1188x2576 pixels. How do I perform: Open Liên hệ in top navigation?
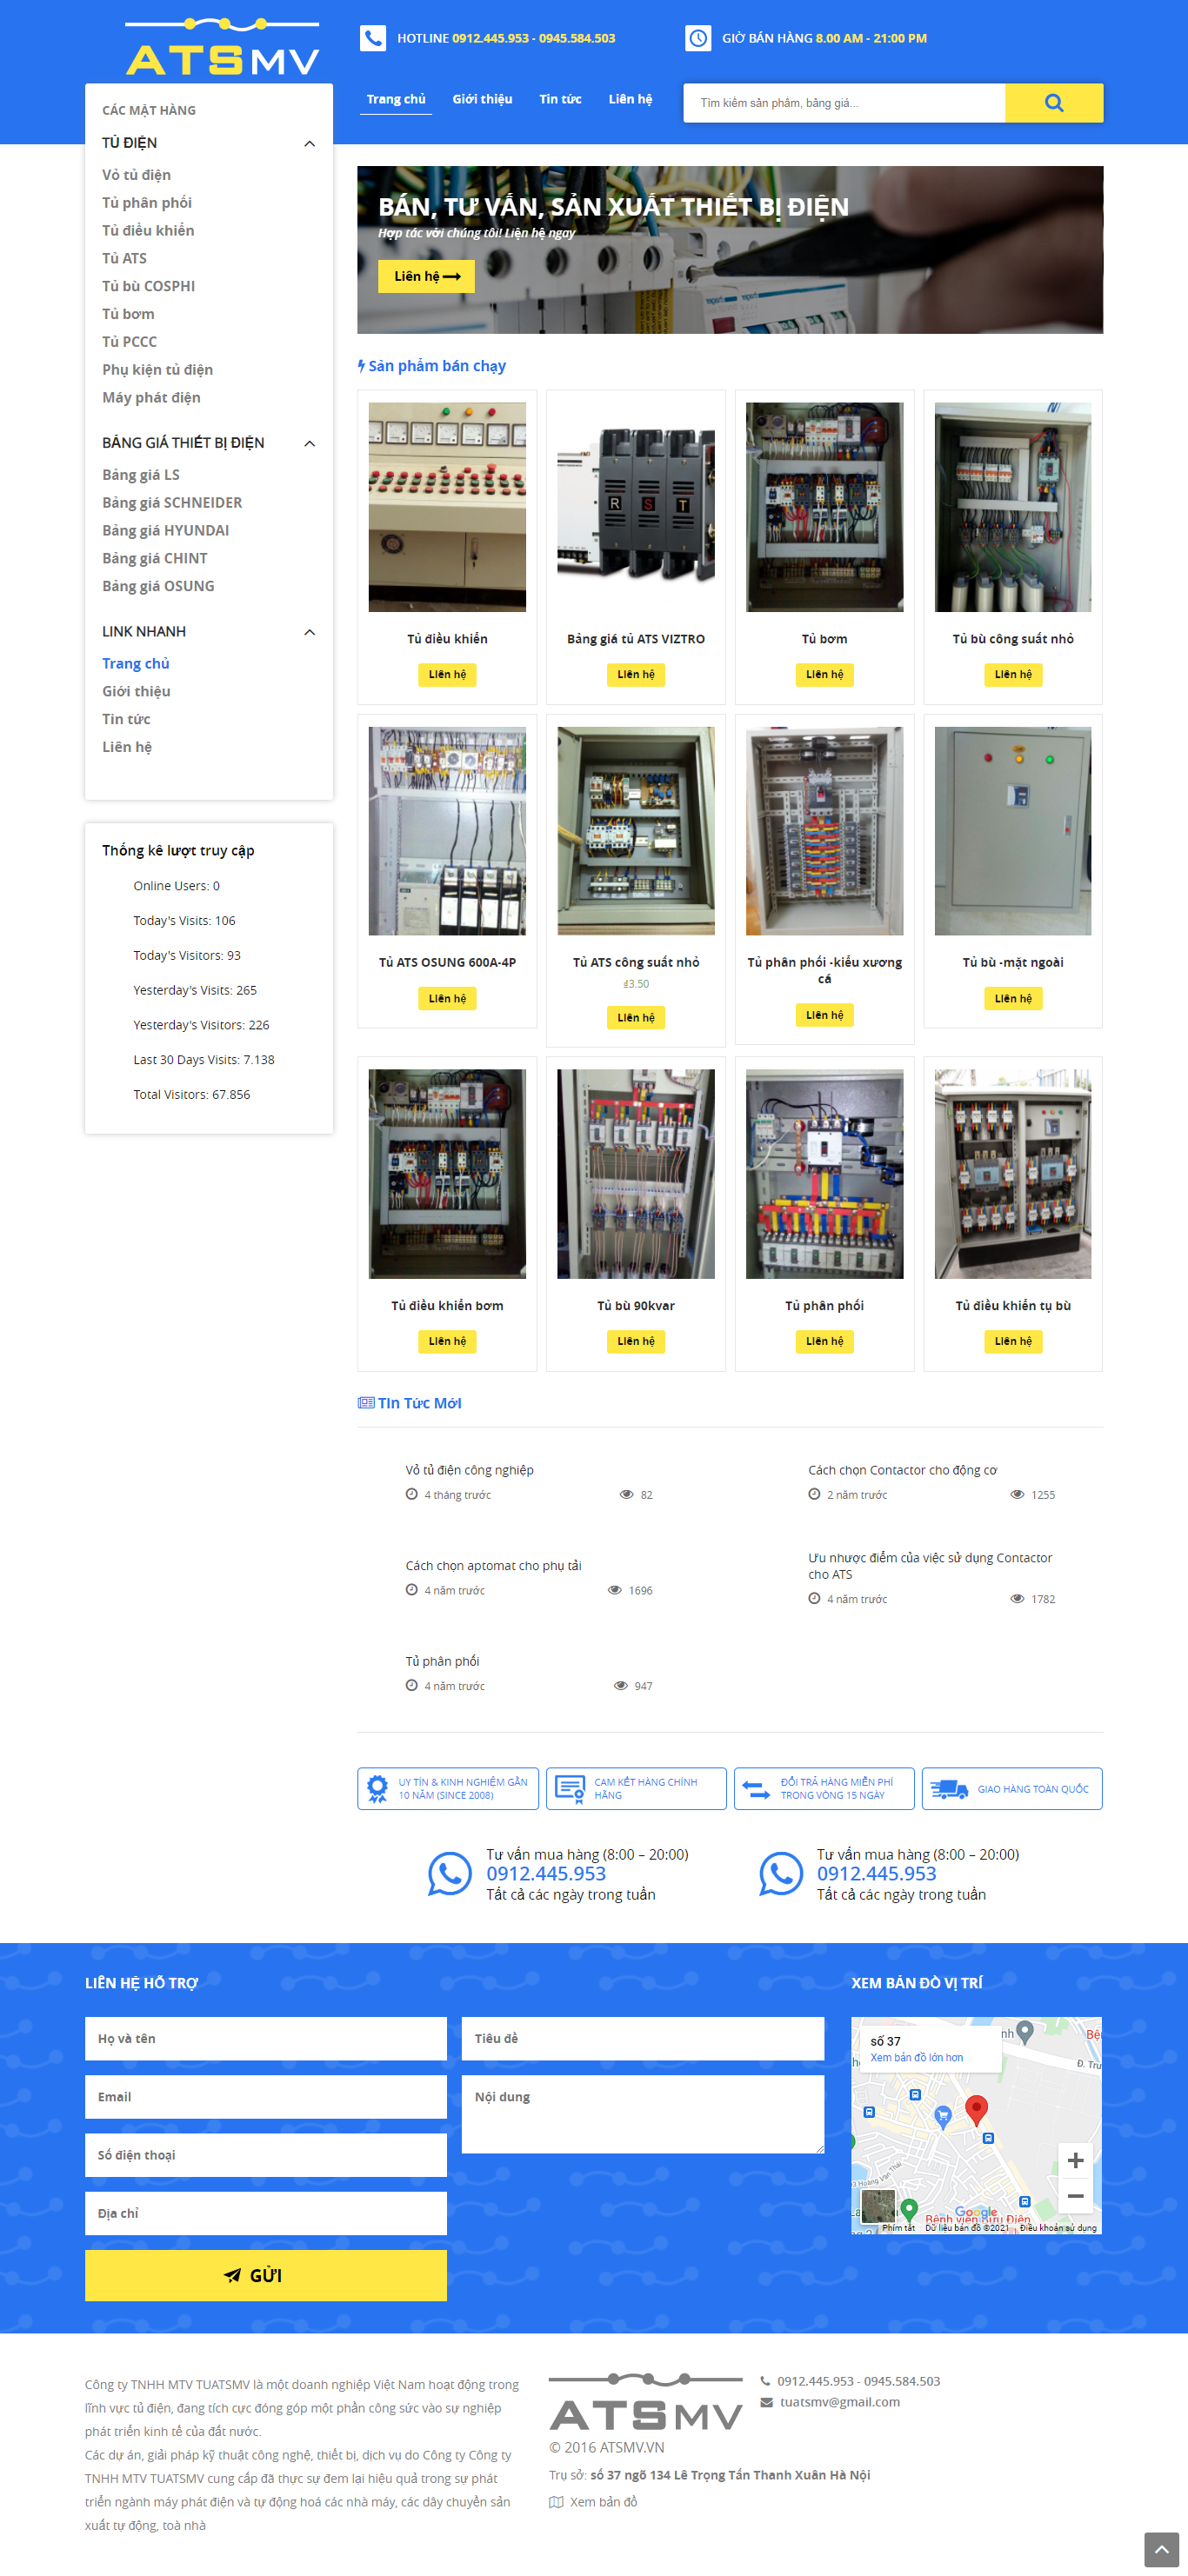pos(630,99)
